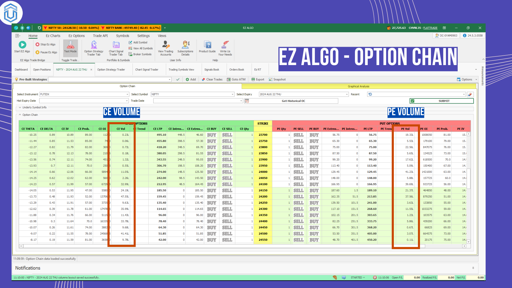Screen dimensions: 512x288
Task: Open the Trade Date dropdown
Action: tap(241, 101)
